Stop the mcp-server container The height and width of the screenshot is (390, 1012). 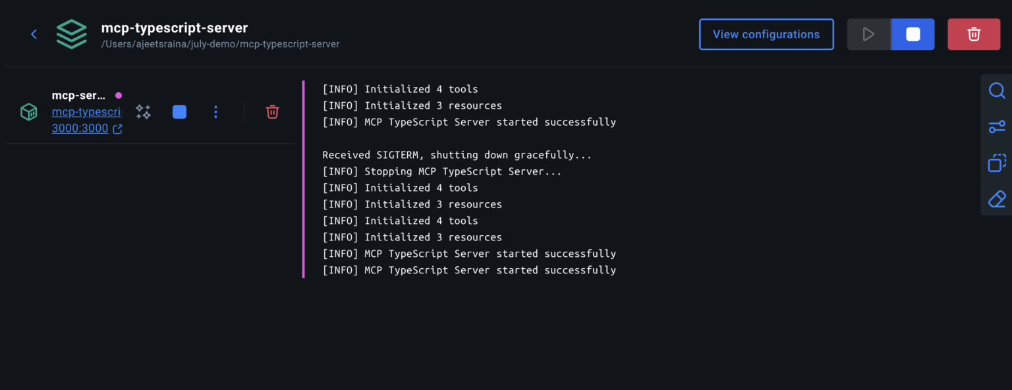point(179,111)
